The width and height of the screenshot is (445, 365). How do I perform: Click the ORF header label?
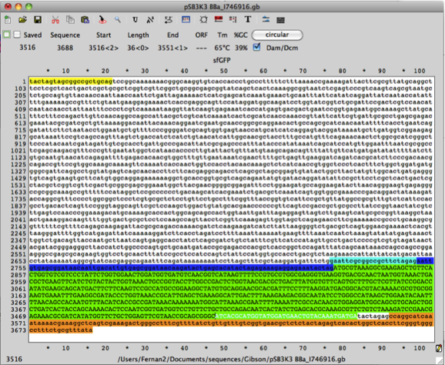tap(202, 35)
